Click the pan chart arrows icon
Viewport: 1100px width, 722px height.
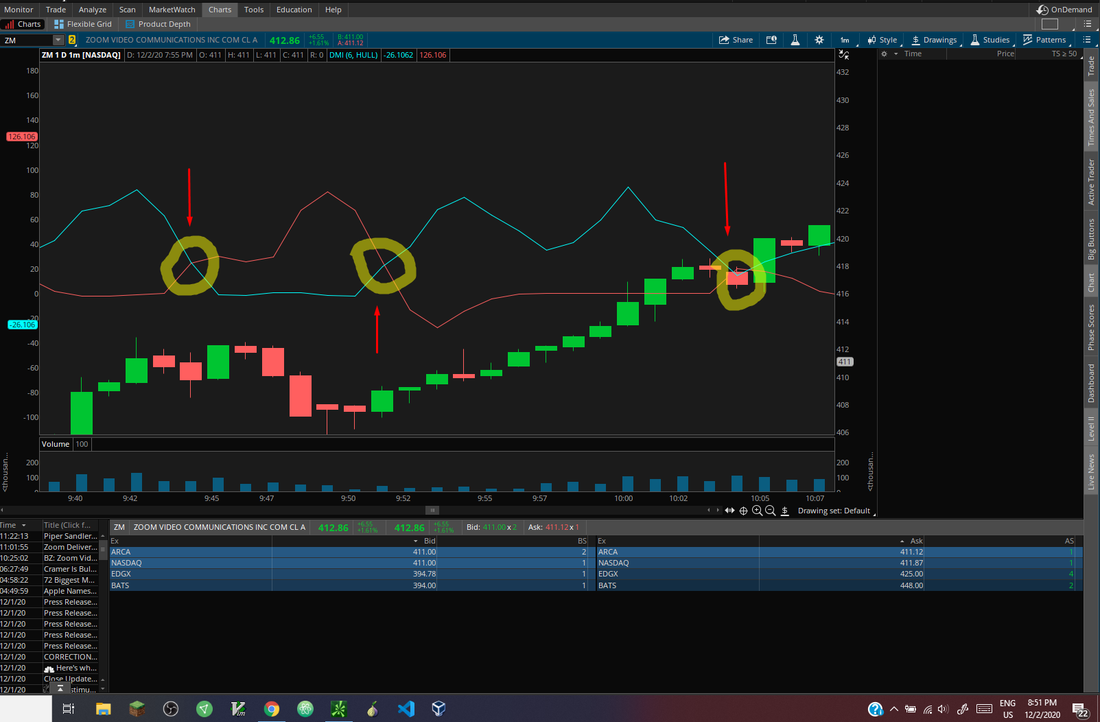pyautogui.click(x=729, y=511)
